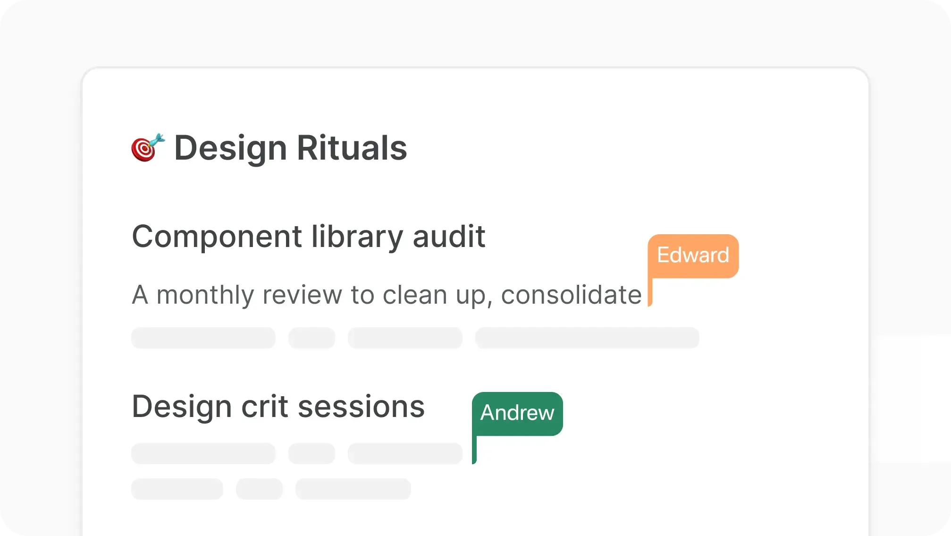
Task: Click first placeholder pill in the bottom row
Action: (177, 489)
